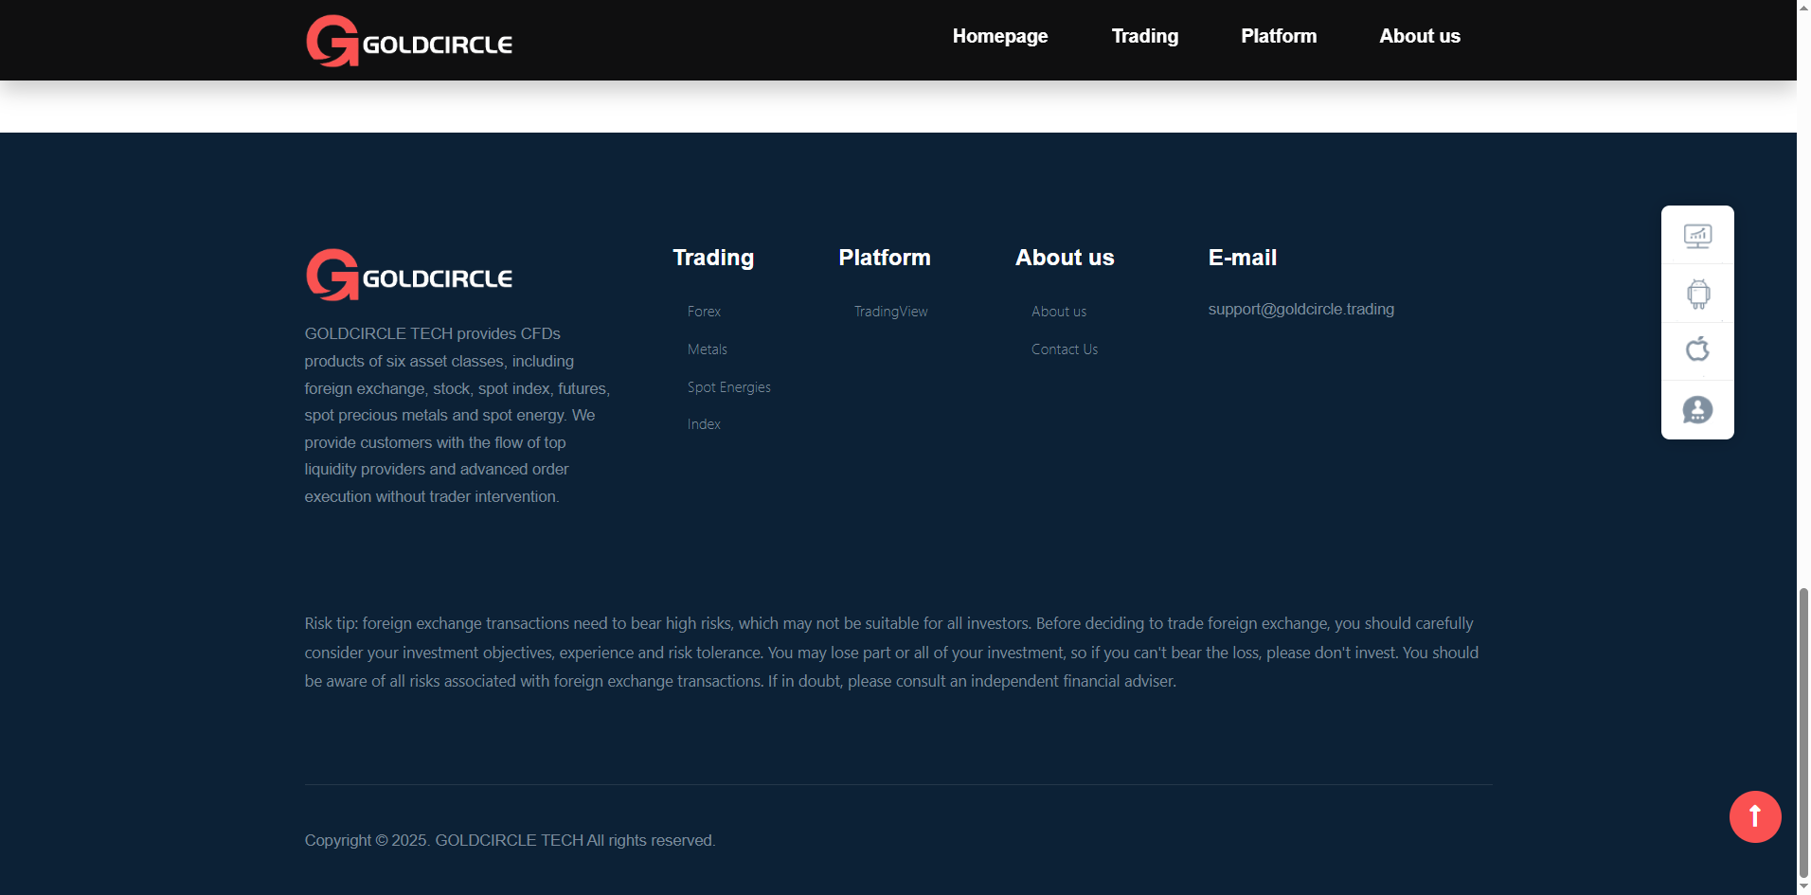Open customer support chat icon
This screenshot has height=895, width=1811.
tap(1697, 410)
